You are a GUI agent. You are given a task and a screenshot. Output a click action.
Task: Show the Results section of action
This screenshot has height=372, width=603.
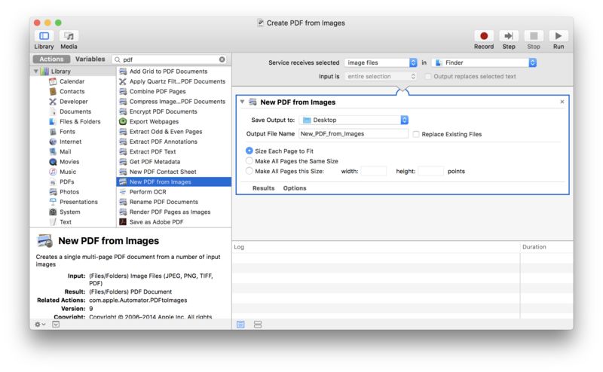click(x=263, y=188)
